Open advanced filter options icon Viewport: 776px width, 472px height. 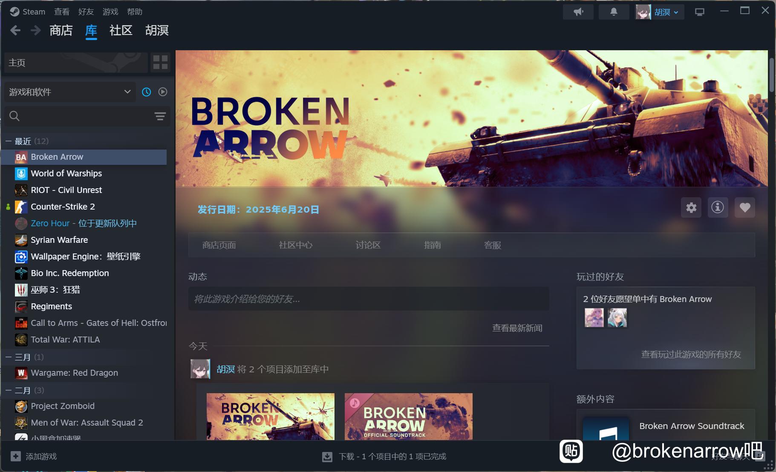coord(160,116)
